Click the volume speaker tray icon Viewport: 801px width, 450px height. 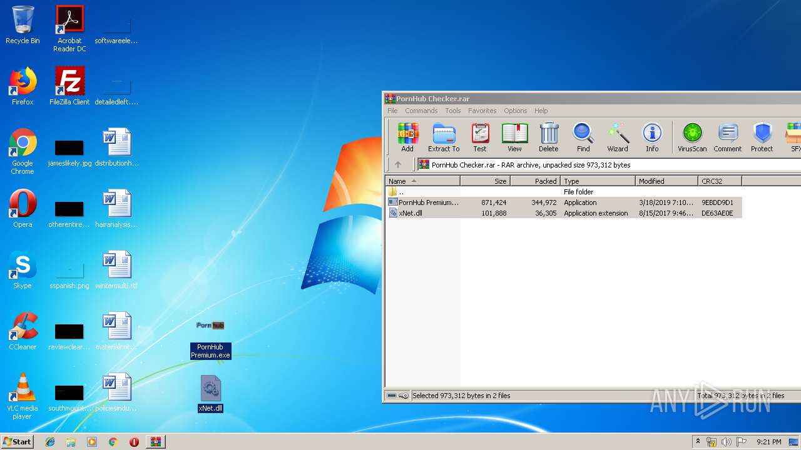[726, 442]
